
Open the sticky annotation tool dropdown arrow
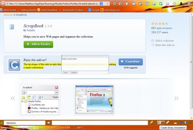point(163,123)
